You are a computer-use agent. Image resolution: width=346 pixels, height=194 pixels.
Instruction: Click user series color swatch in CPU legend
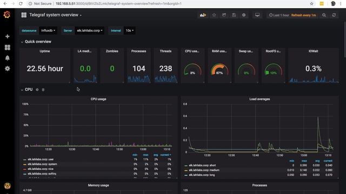click(x=25, y=160)
